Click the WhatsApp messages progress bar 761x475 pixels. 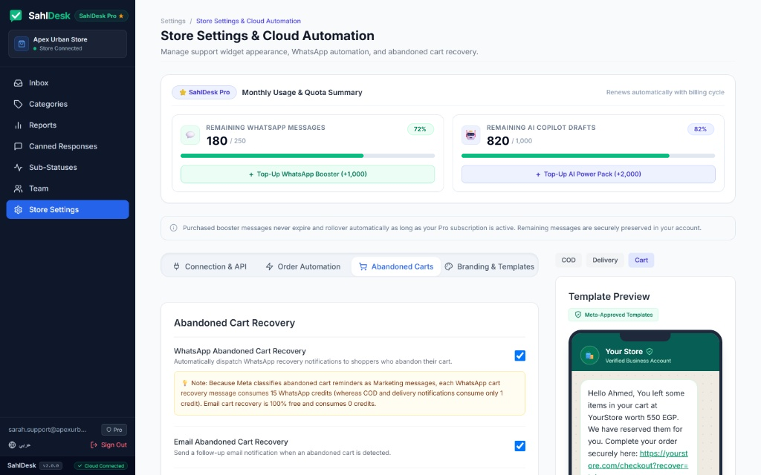tap(307, 156)
